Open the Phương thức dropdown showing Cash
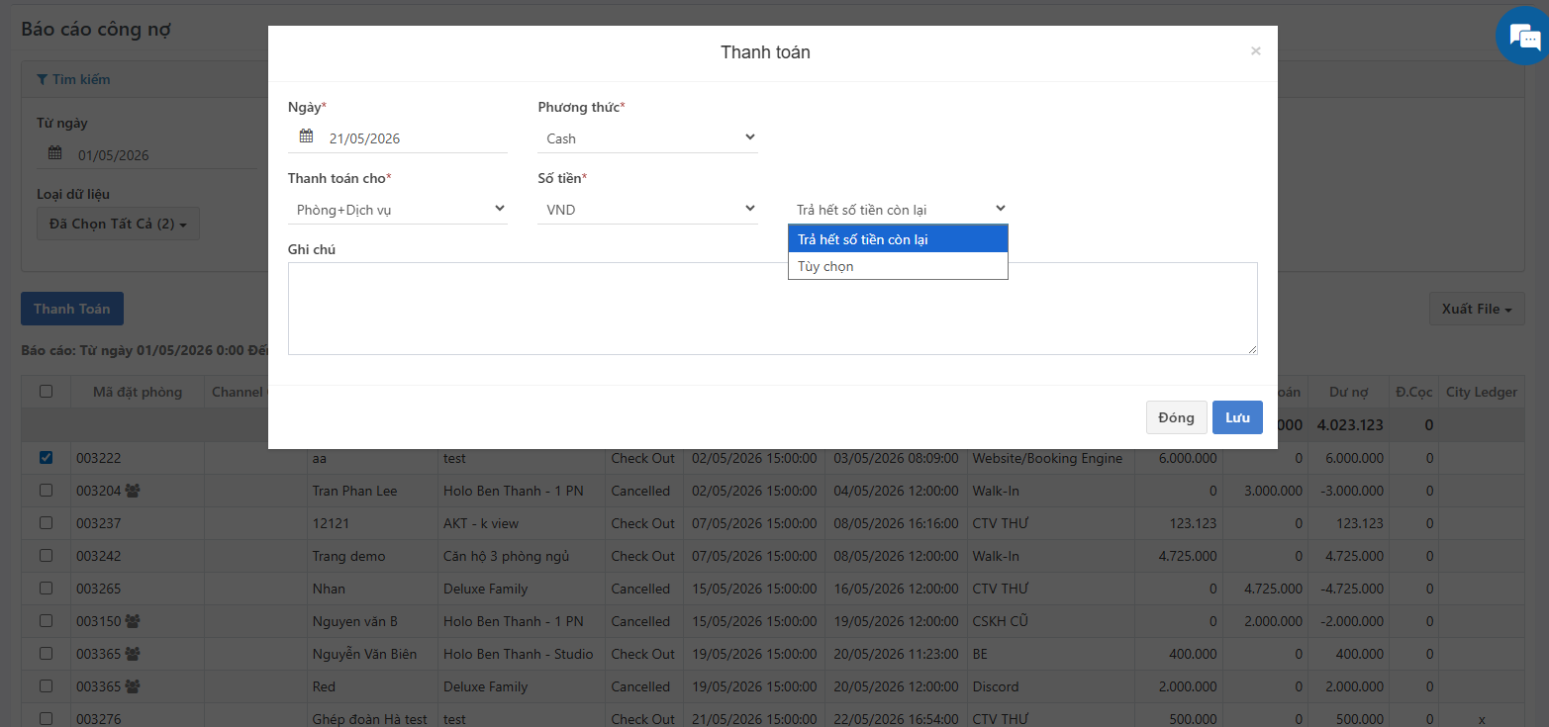This screenshot has width=1549, height=727. coord(647,138)
